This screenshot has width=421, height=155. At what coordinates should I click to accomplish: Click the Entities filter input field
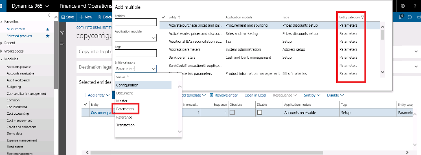(x=136, y=22)
